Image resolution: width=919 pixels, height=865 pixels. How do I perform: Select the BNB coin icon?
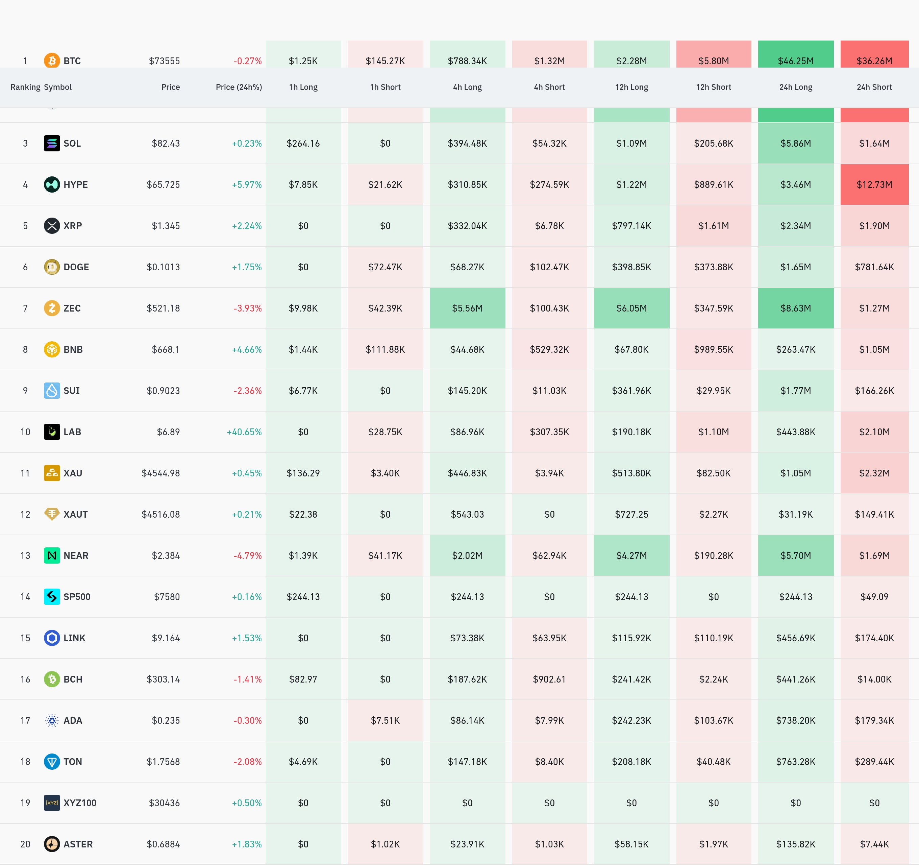point(52,349)
